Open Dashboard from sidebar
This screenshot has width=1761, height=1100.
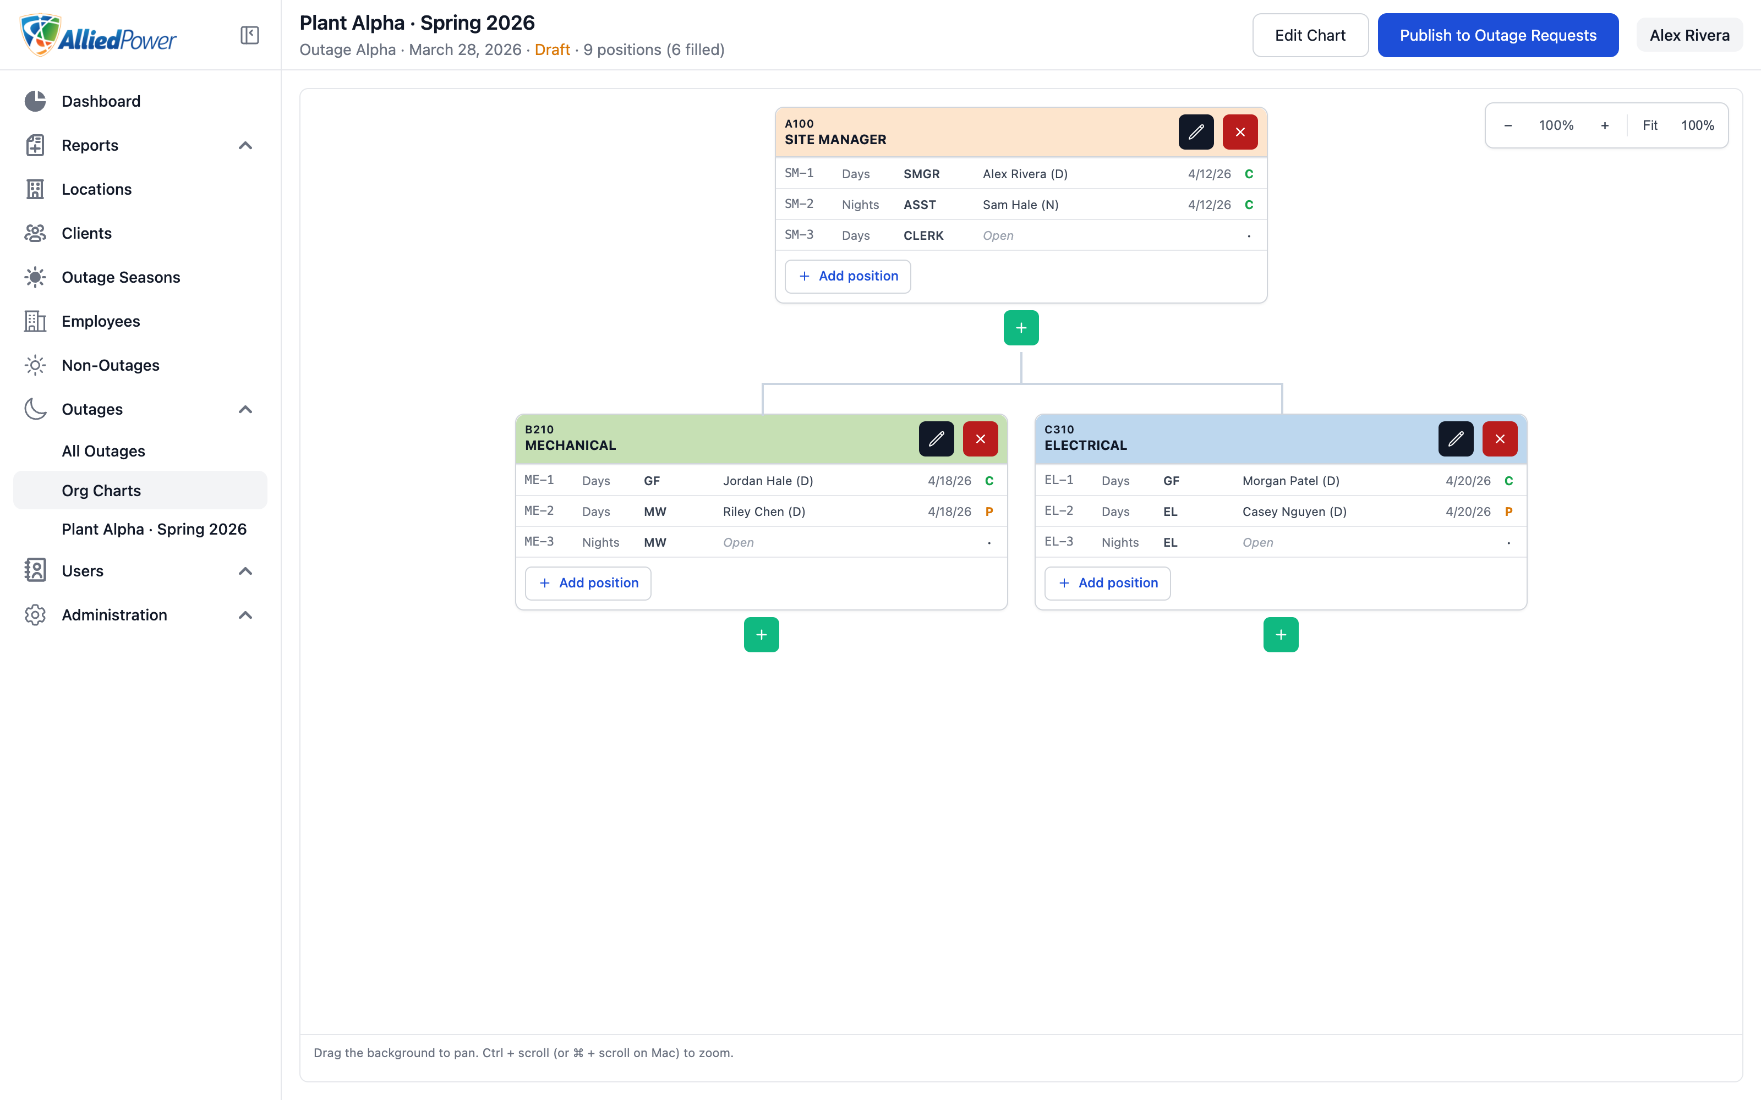(x=140, y=101)
